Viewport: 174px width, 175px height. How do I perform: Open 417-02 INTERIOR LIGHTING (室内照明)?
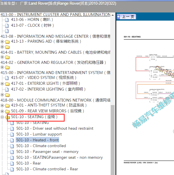tap(48, 89)
